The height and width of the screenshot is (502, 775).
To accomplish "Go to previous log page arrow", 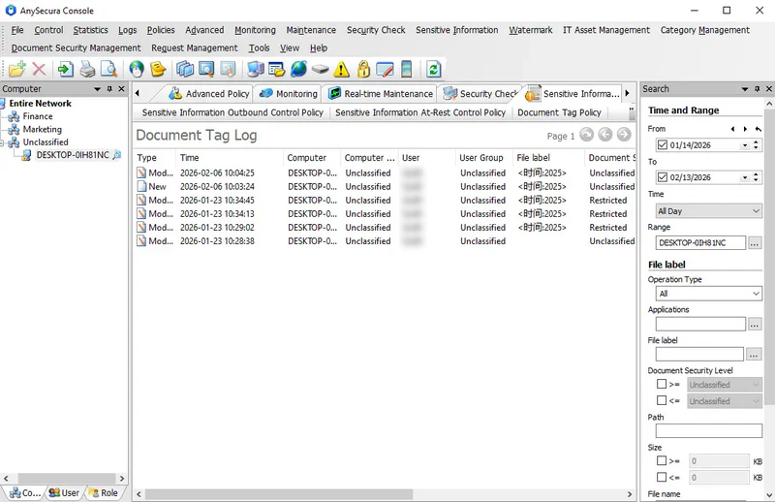I will coord(604,135).
